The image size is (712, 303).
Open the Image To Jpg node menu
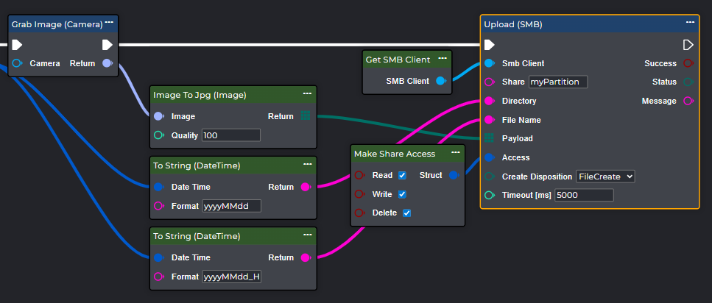coord(307,93)
